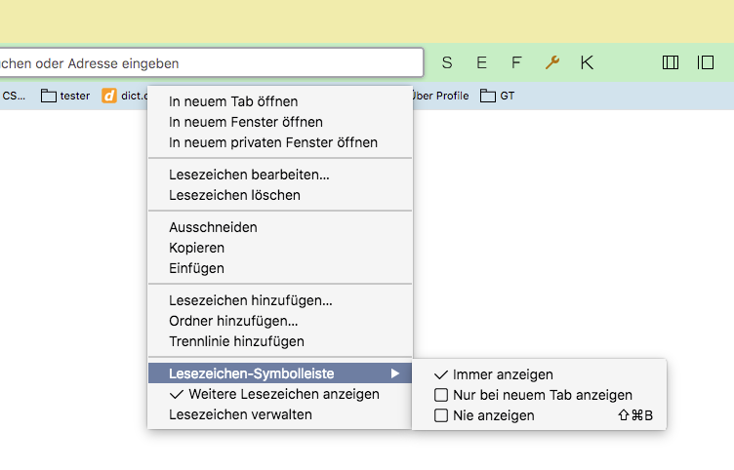Click Lesezeichen löschen

(x=234, y=195)
